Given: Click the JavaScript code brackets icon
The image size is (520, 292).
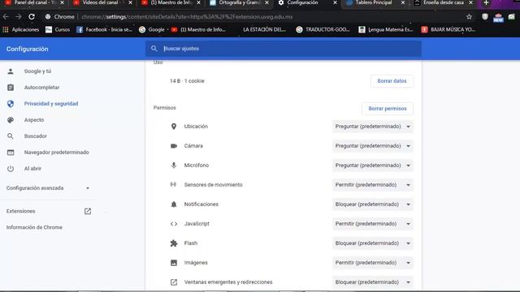Looking at the screenshot, I should (x=173, y=224).
